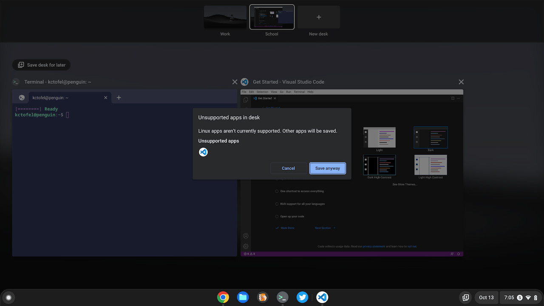Open Visual Studio Code from the shelf
This screenshot has width=544, height=306.
pyautogui.click(x=322, y=297)
